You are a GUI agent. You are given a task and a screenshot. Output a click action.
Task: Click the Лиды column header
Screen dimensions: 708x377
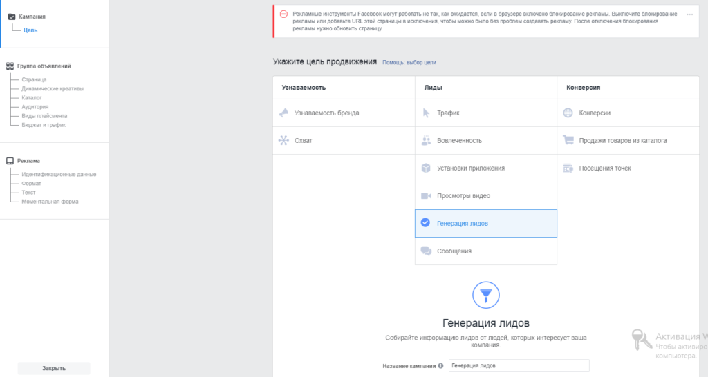tap(433, 88)
